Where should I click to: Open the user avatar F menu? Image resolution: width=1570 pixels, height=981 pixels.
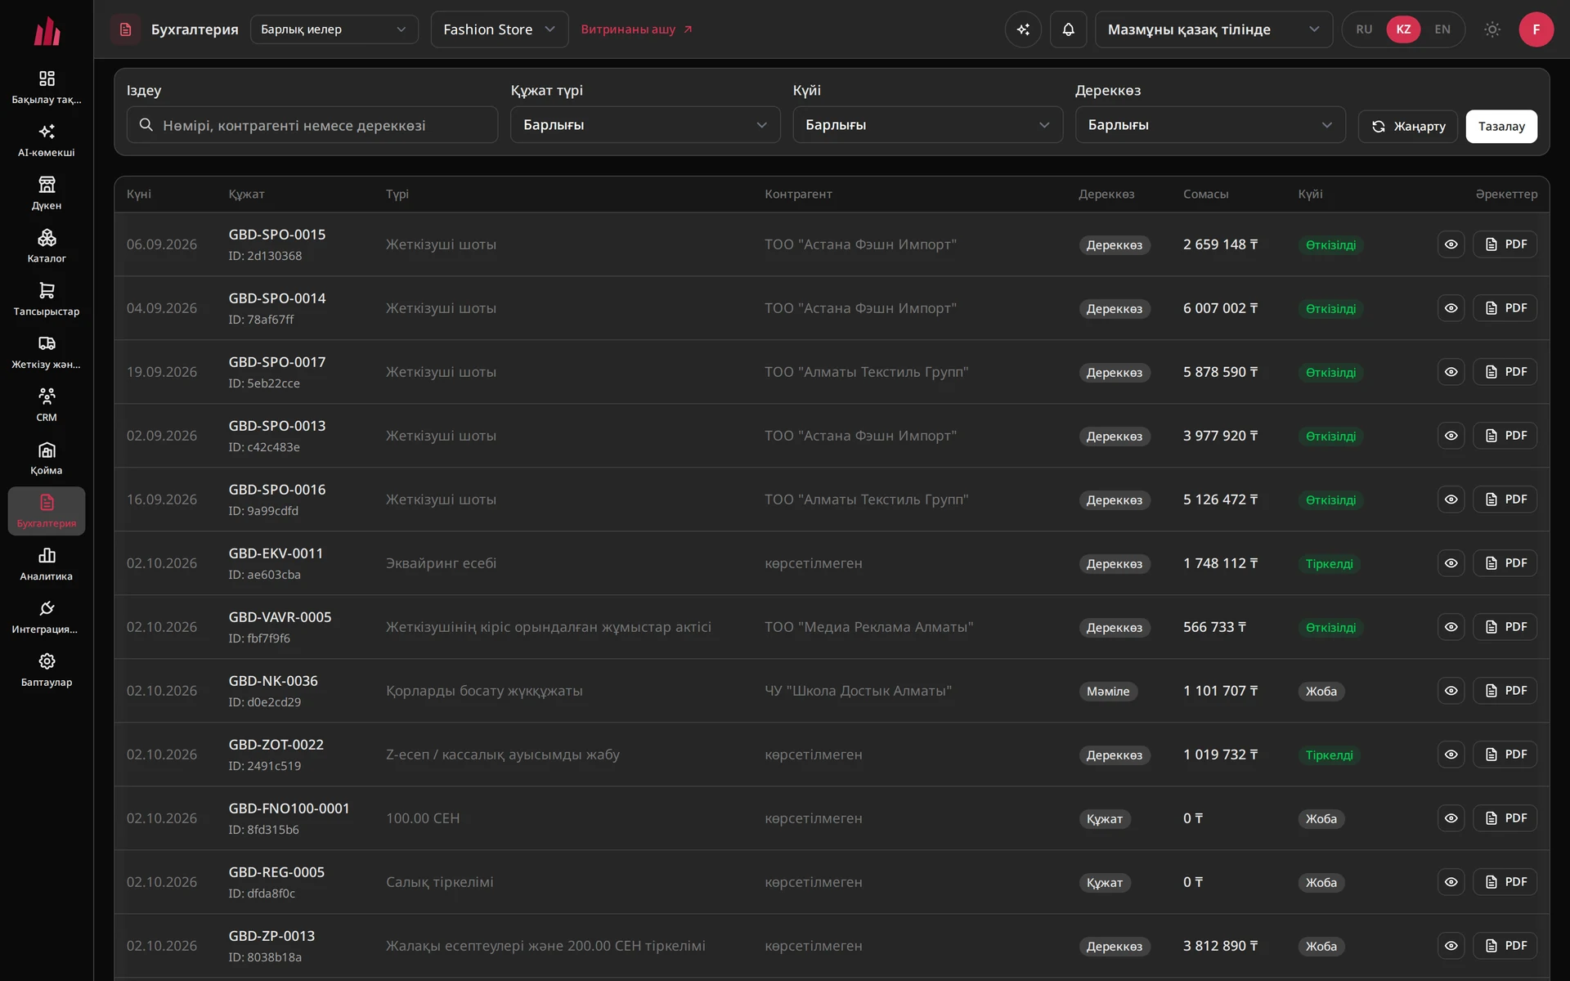1536,29
